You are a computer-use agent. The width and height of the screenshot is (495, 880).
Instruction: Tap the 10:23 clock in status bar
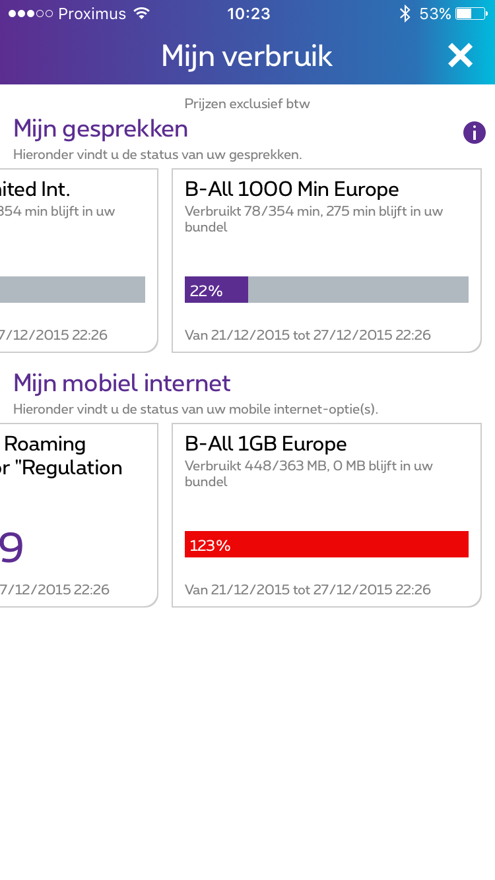pos(248,14)
